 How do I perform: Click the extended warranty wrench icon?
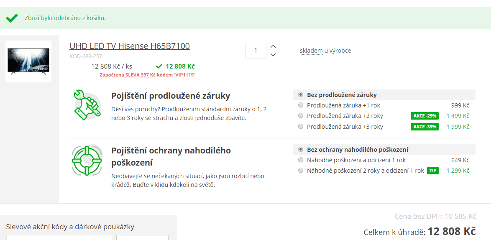pyautogui.click(x=87, y=105)
